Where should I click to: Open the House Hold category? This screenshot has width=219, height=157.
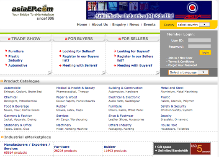(169, 125)
